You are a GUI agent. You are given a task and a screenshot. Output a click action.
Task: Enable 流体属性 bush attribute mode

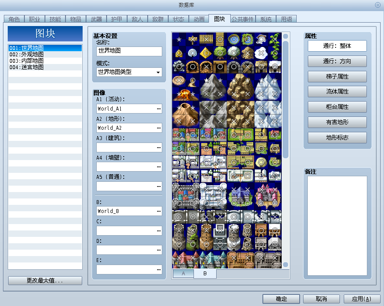pos(337,92)
